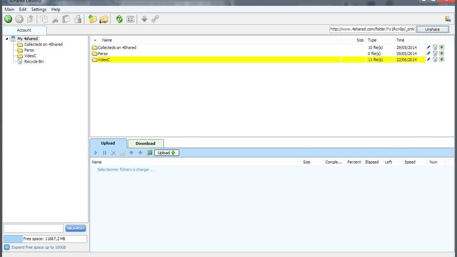Open the Edit menu
The height and width of the screenshot is (257, 457).
coord(23,9)
